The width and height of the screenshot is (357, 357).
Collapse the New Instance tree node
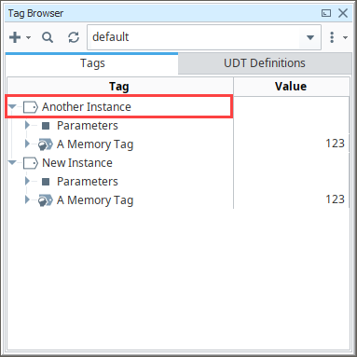[x=12, y=162]
